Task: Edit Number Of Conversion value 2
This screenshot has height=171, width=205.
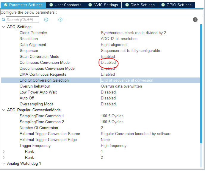Action: tap(102, 128)
